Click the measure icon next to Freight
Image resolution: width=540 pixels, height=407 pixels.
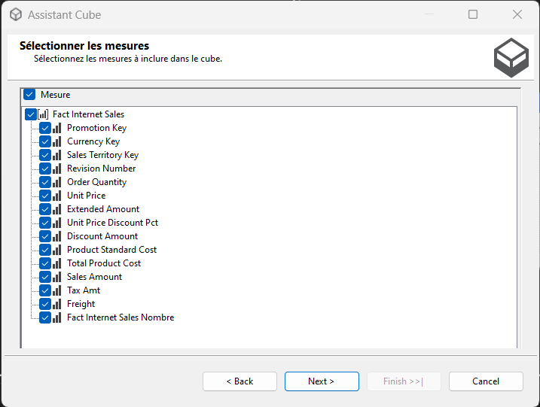tap(56, 304)
